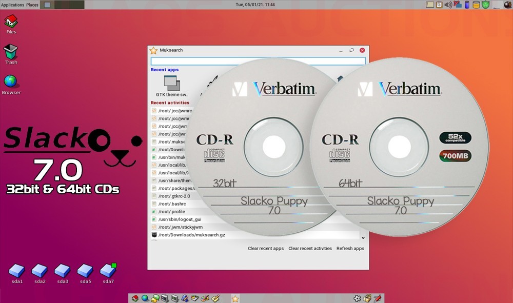Launch the Browser desktop icon
513x303 pixels.
click(11, 85)
